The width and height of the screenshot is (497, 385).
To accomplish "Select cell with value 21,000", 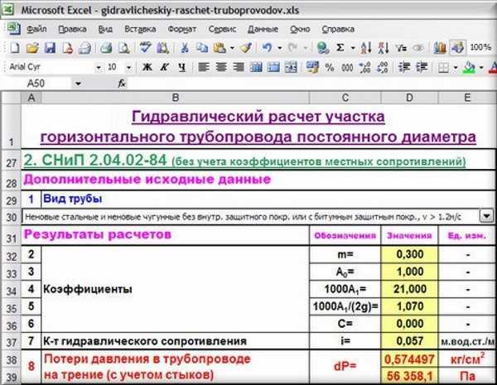I will click(x=409, y=289).
